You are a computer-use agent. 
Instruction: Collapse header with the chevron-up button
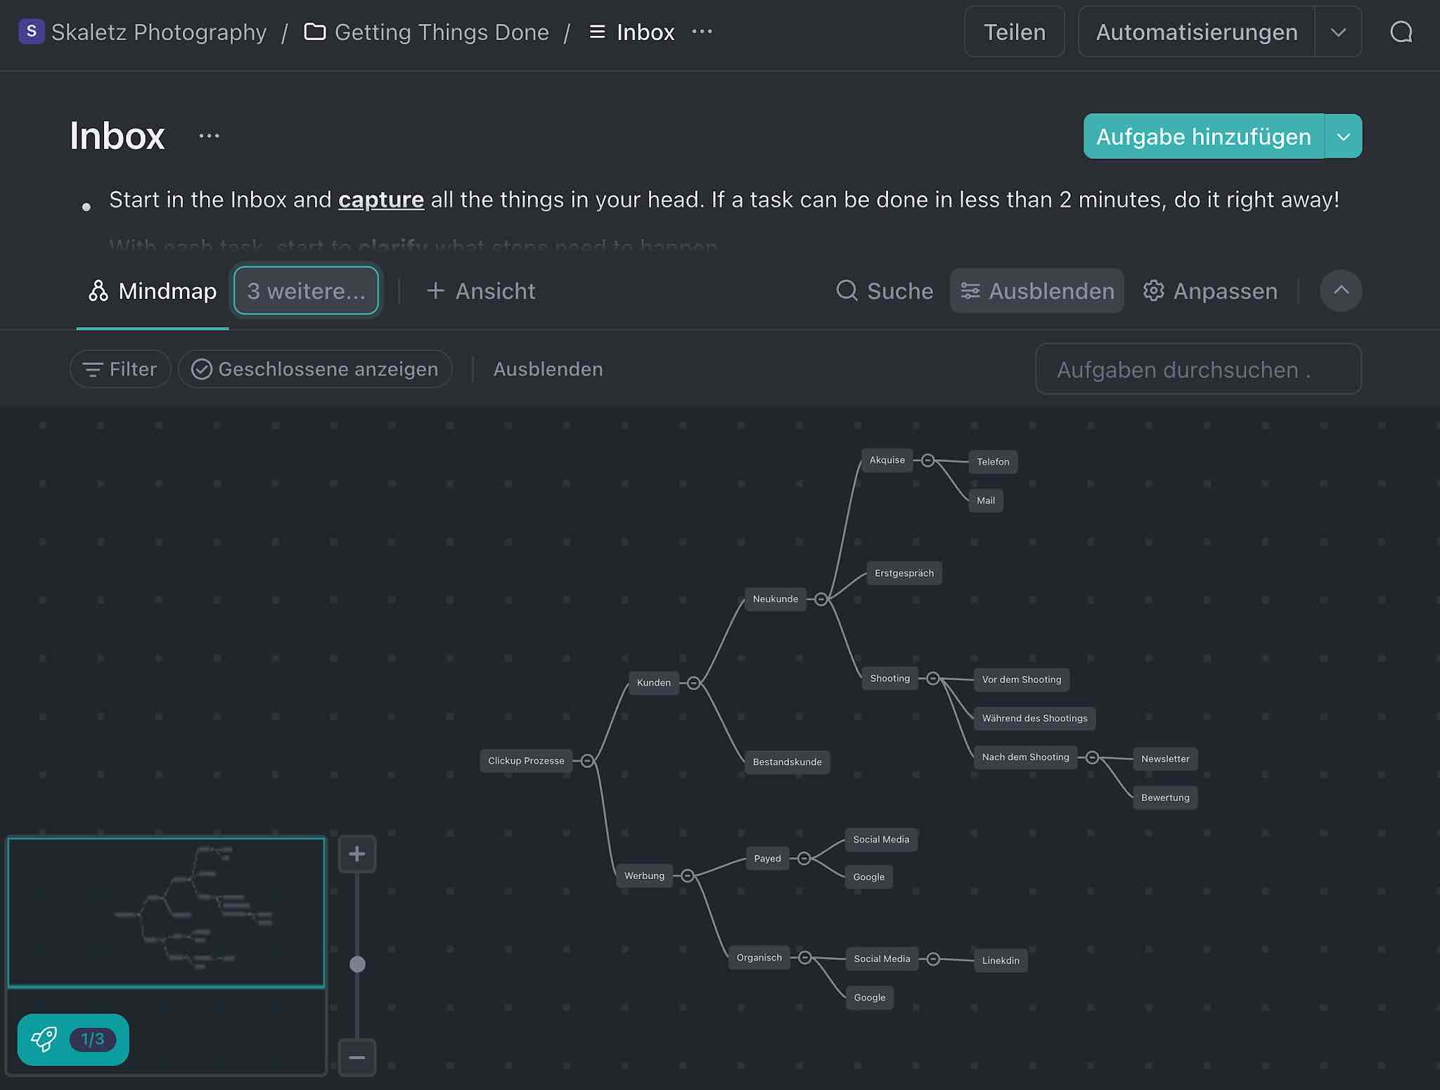1340,290
